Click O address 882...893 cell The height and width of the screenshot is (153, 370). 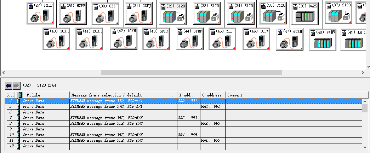pyautogui.click(x=212, y=124)
